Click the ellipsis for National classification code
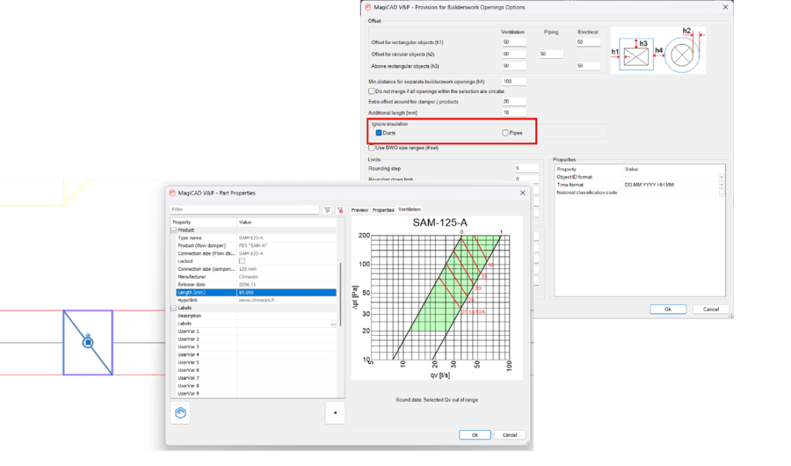Image resolution: width=791 pixels, height=466 pixels. tap(722, 193)
